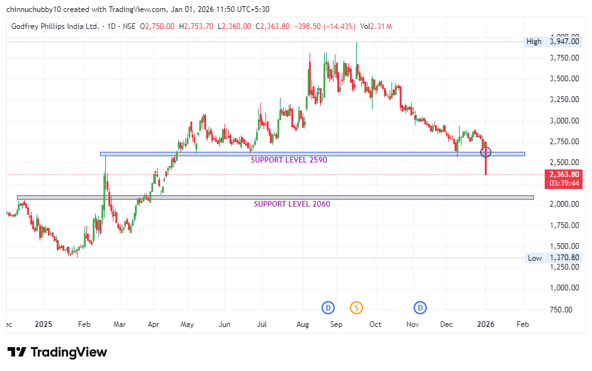This screenshot has height=371, width=592.
Task: Click the Aug label on the time axis
Action: pyautogui.click(x=303, y=324)
